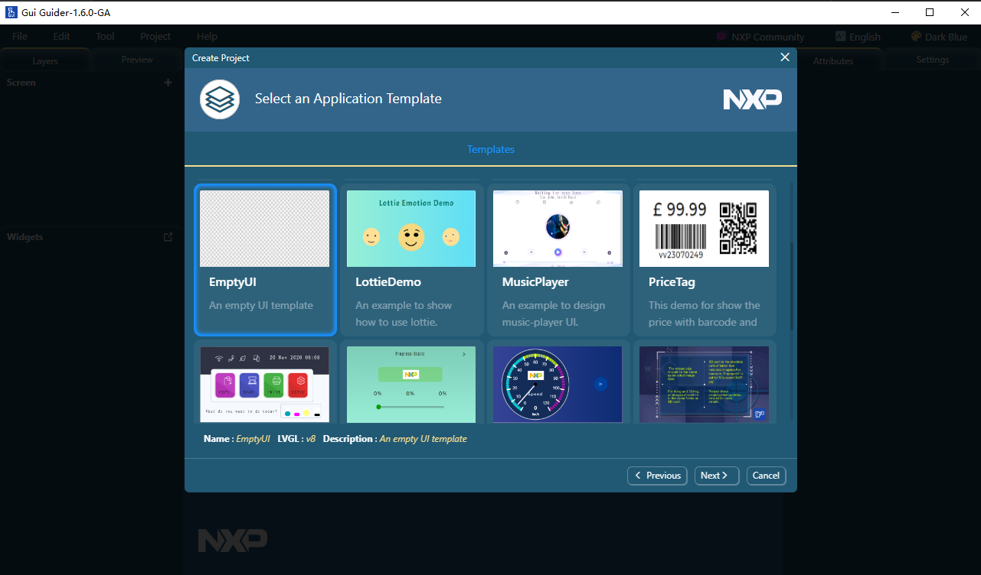Screen dimensions: 981x575
Task: Cancel the project creation
Action: pos(766,476)
